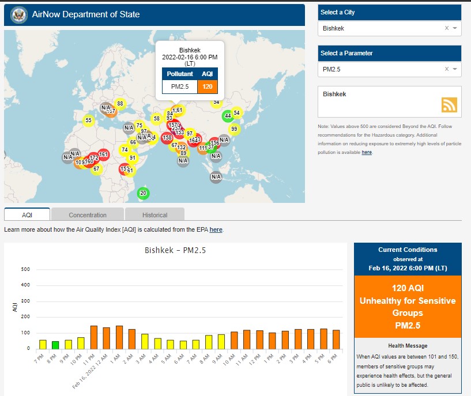The height and width of the screenshot is (396, 471).
Task: Switch to the Historical tab
Action: (x=155, y=215)
